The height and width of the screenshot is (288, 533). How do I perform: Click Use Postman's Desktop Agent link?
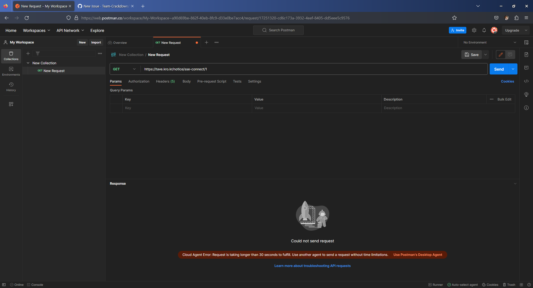point(418,255)
